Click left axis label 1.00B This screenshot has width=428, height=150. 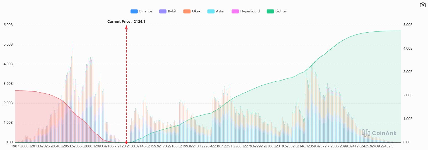click(x=8, y=123)
